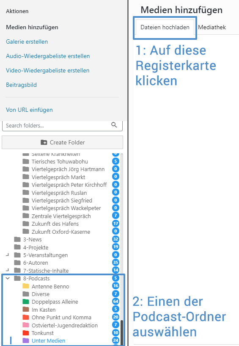This screenshot has width=239, height=346.
Task: Click the orange Ohne Punkt und Komma folder icon
Action: 26,317
